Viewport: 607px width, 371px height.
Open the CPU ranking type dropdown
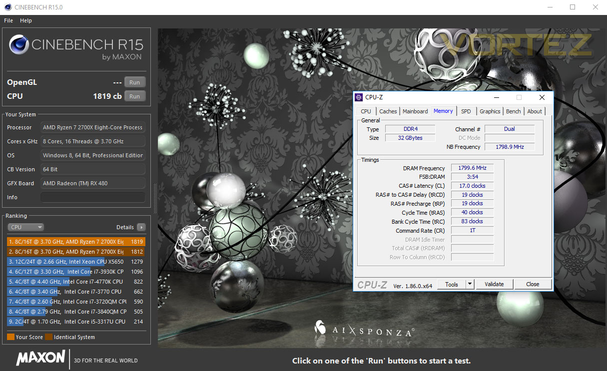point(26,227)
